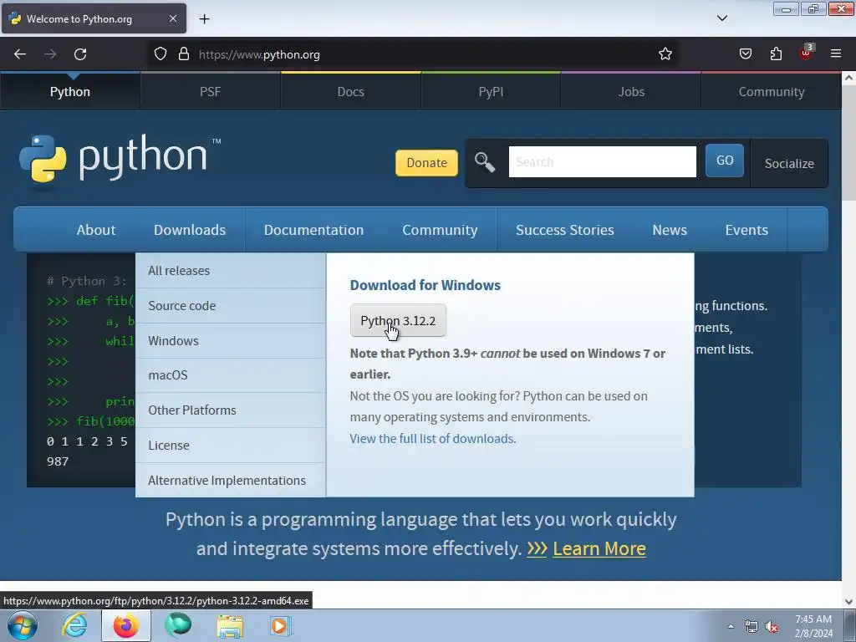Click inside the Search input field
This screenshot has height=642, width=856.
pos(602,161)
